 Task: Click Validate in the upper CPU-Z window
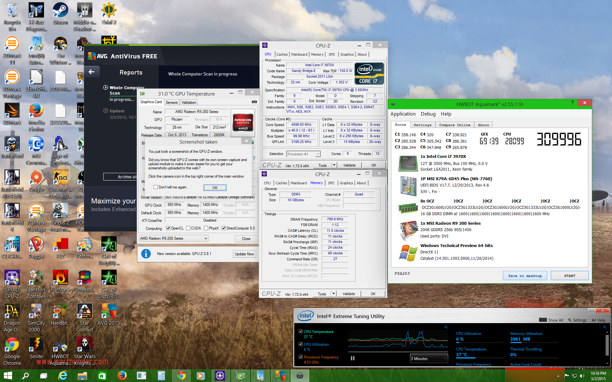[349, 165]
